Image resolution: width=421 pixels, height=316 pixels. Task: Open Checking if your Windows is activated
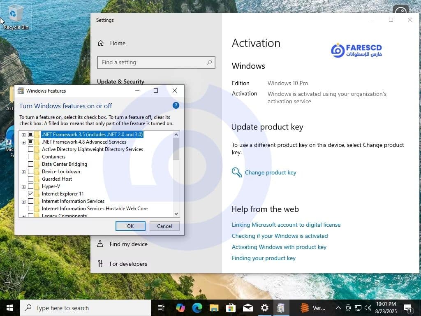tap(280, 236)
